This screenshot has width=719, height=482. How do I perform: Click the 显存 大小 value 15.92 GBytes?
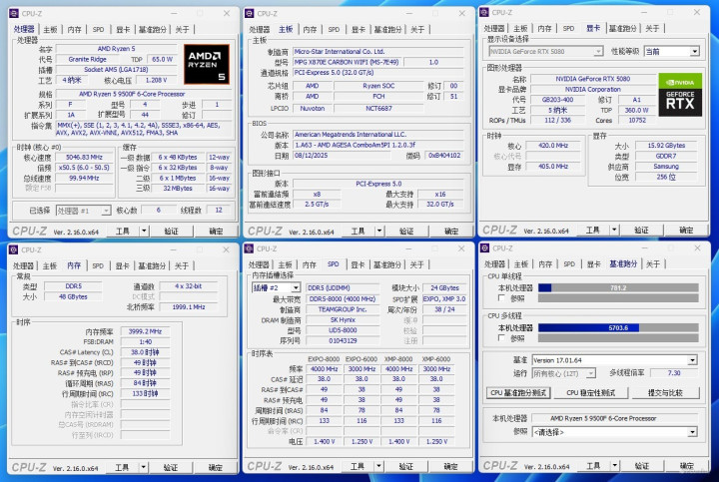click(x=666, y=146)
